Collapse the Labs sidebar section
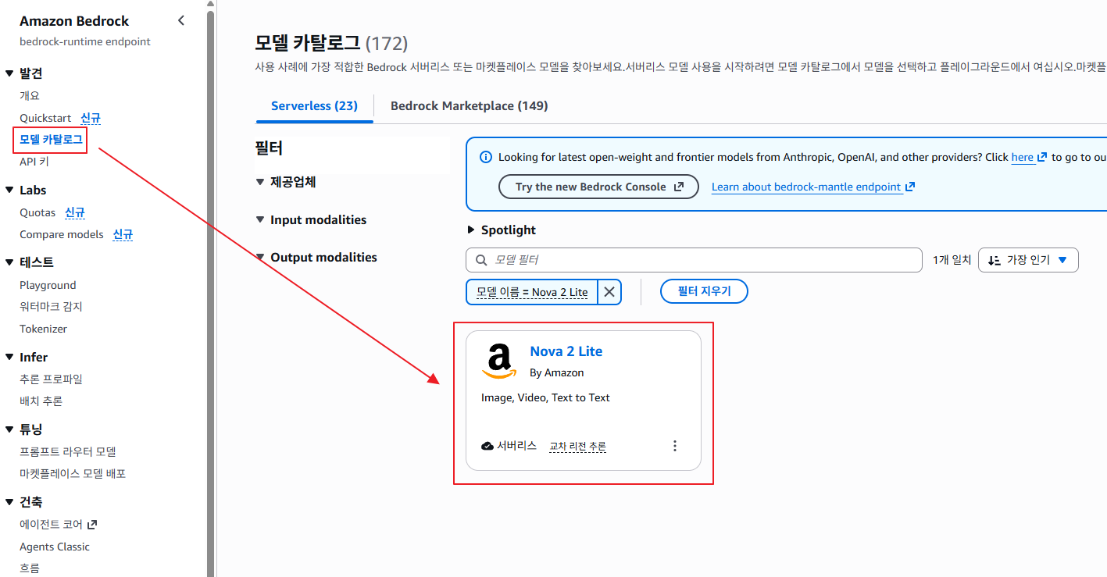 pyautogui.click(x=10, y=190)
